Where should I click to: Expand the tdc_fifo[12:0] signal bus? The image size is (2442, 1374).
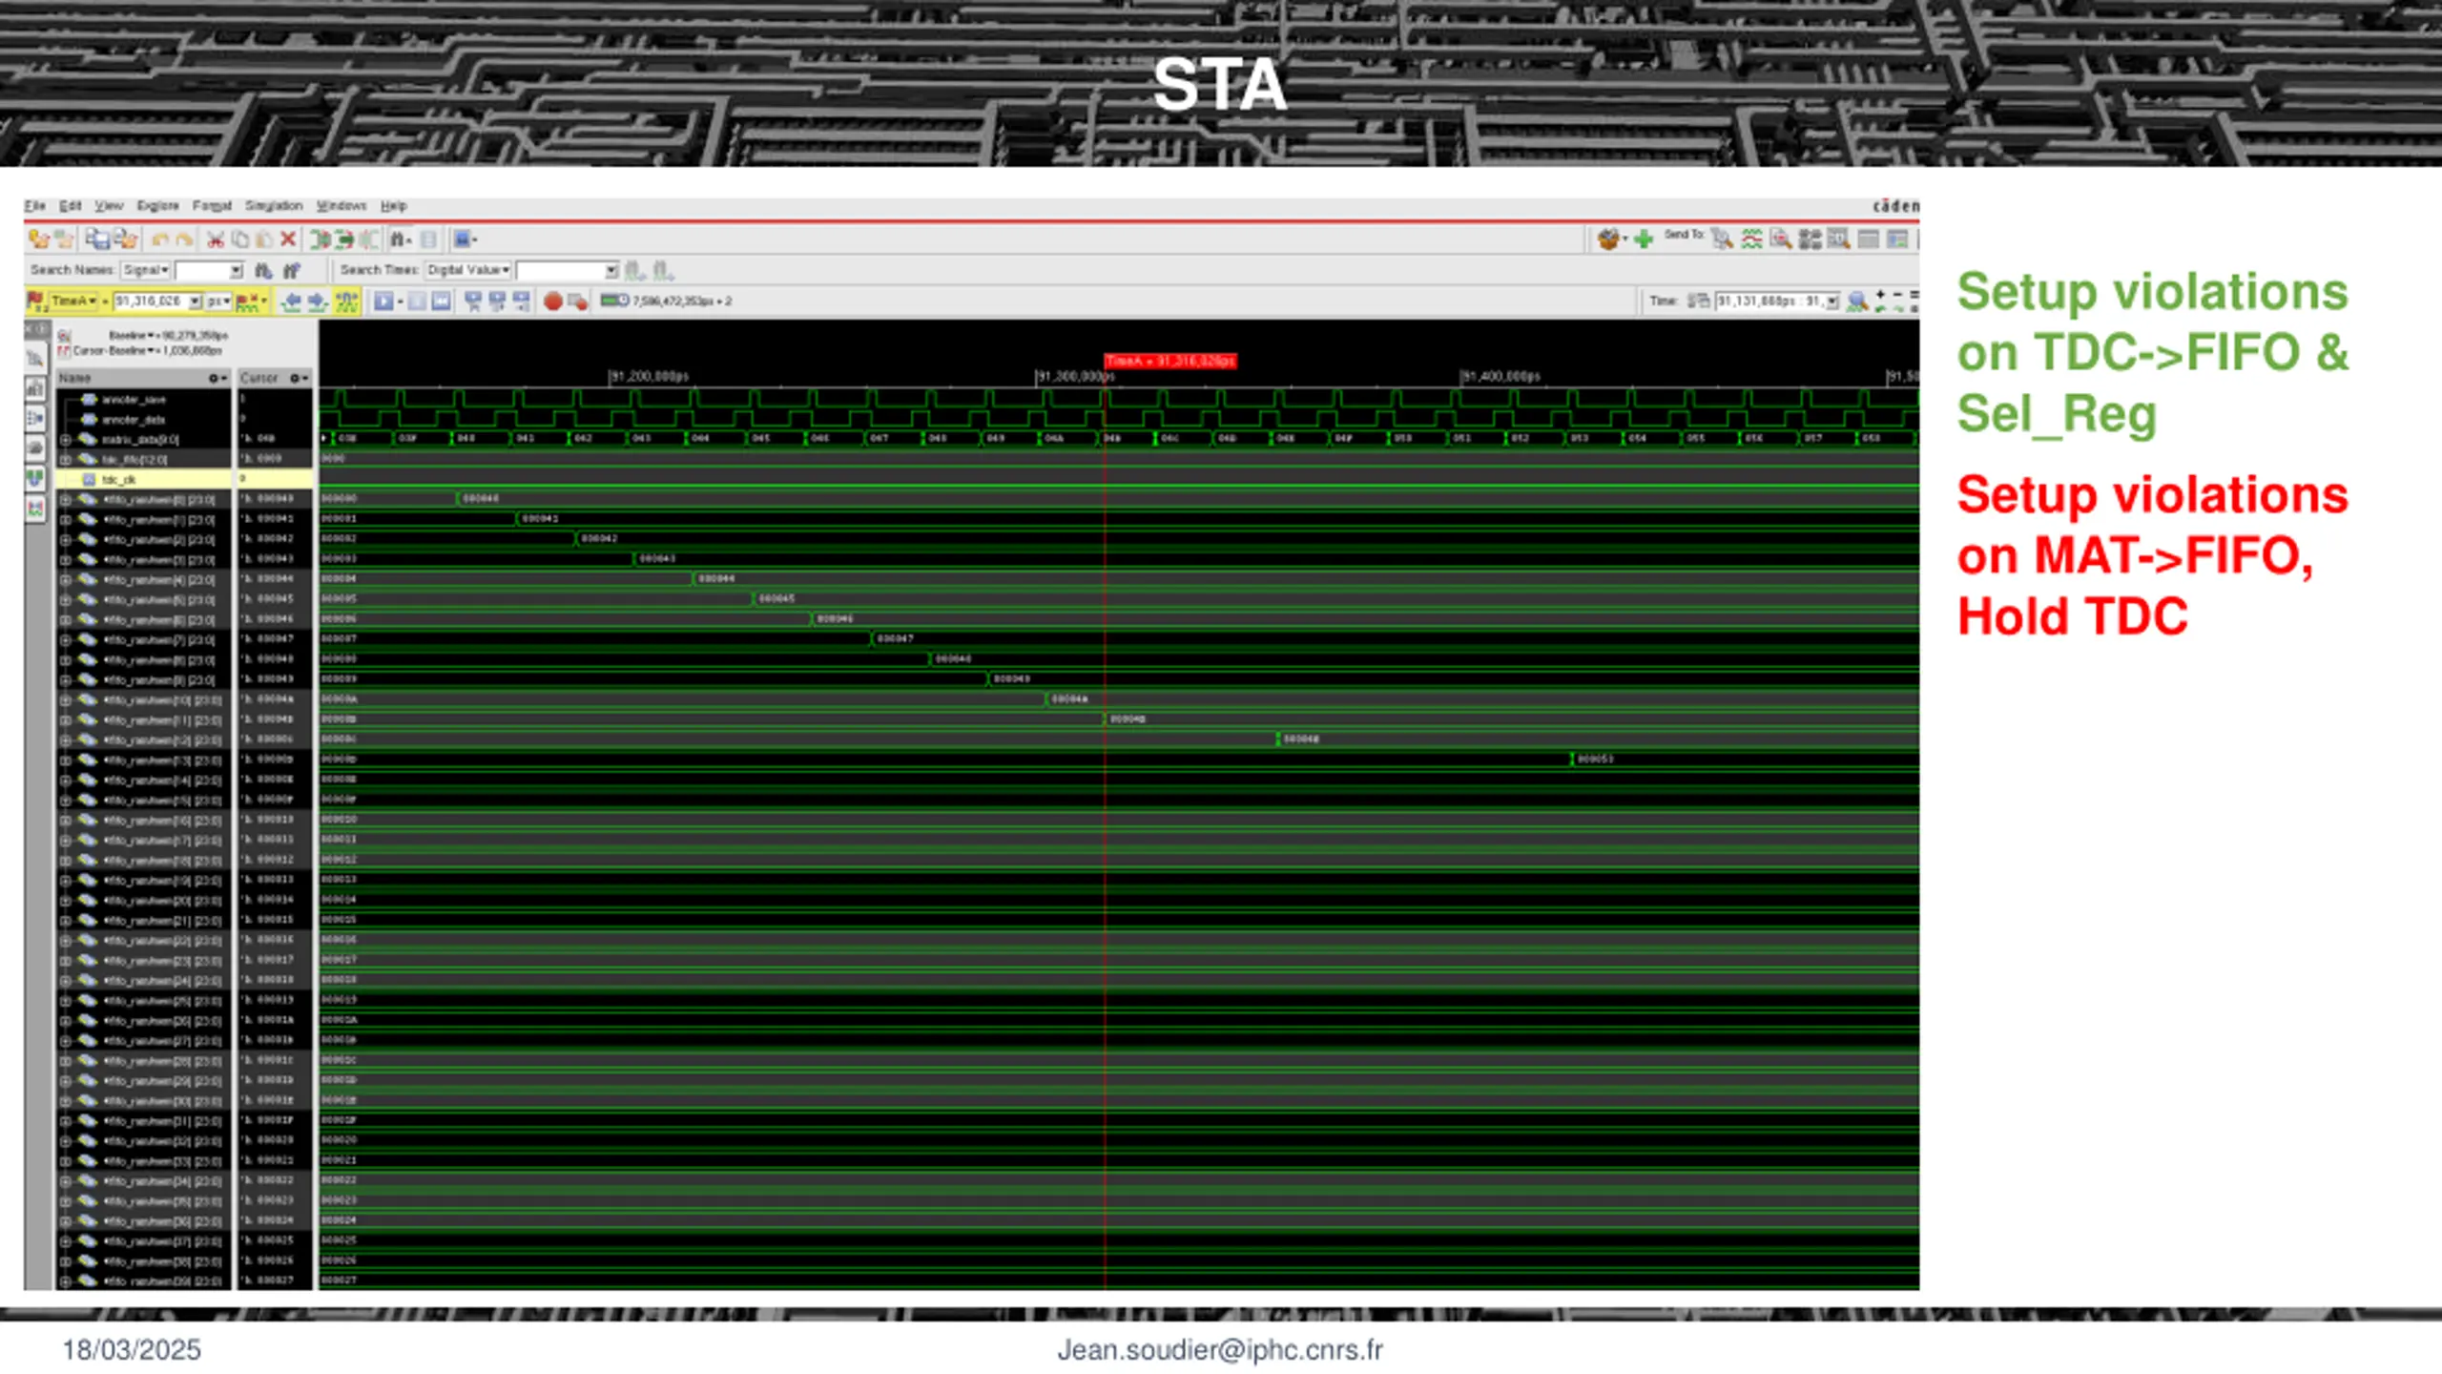[x=66, y=460]
